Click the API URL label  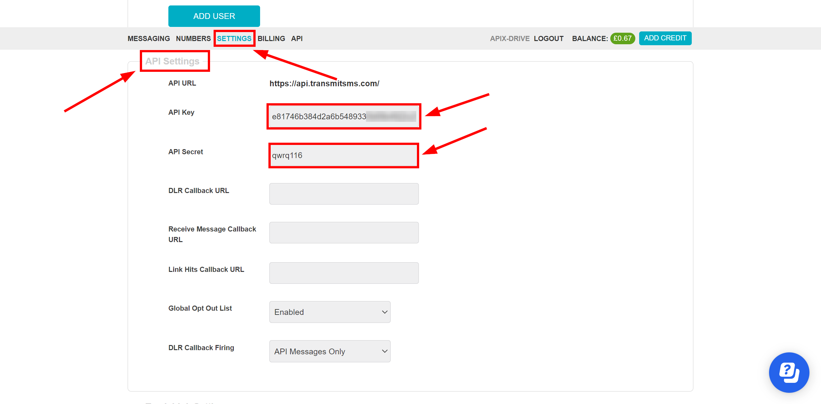(x=182, y=83)
